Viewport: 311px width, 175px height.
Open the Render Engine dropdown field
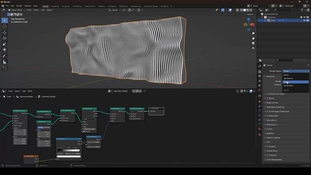296,71
